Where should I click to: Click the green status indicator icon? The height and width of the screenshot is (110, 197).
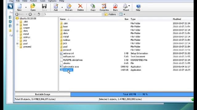point(192,99)
